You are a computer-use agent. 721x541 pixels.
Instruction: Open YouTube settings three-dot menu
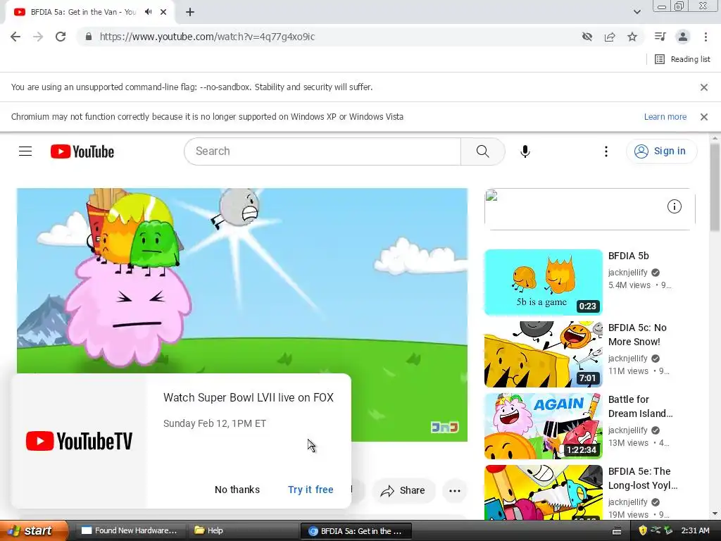(x=606, y=151)
